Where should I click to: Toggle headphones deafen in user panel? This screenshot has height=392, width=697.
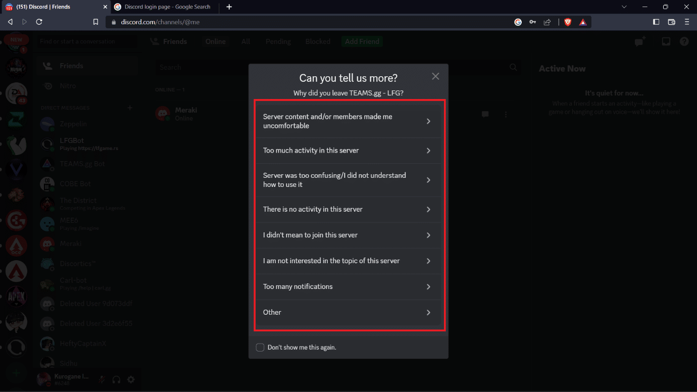click(x=116, y=379)
